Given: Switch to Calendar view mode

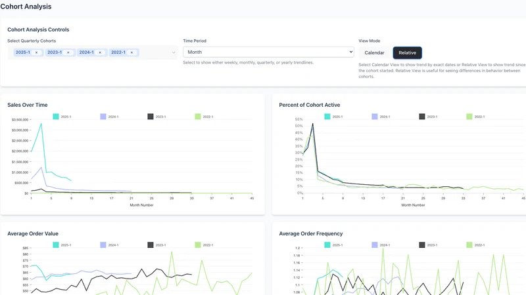Looking at the screenshot, I should pos(374,53).
